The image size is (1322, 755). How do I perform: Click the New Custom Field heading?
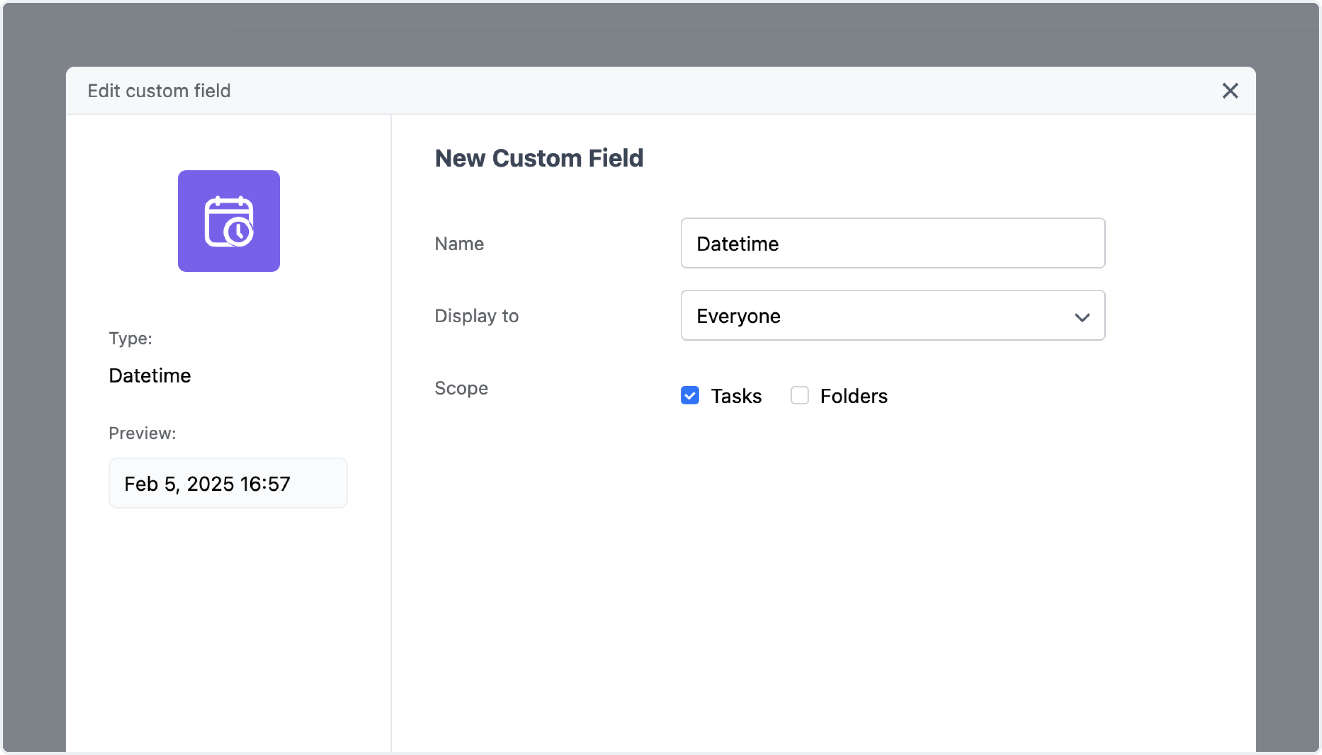point(539,158)
